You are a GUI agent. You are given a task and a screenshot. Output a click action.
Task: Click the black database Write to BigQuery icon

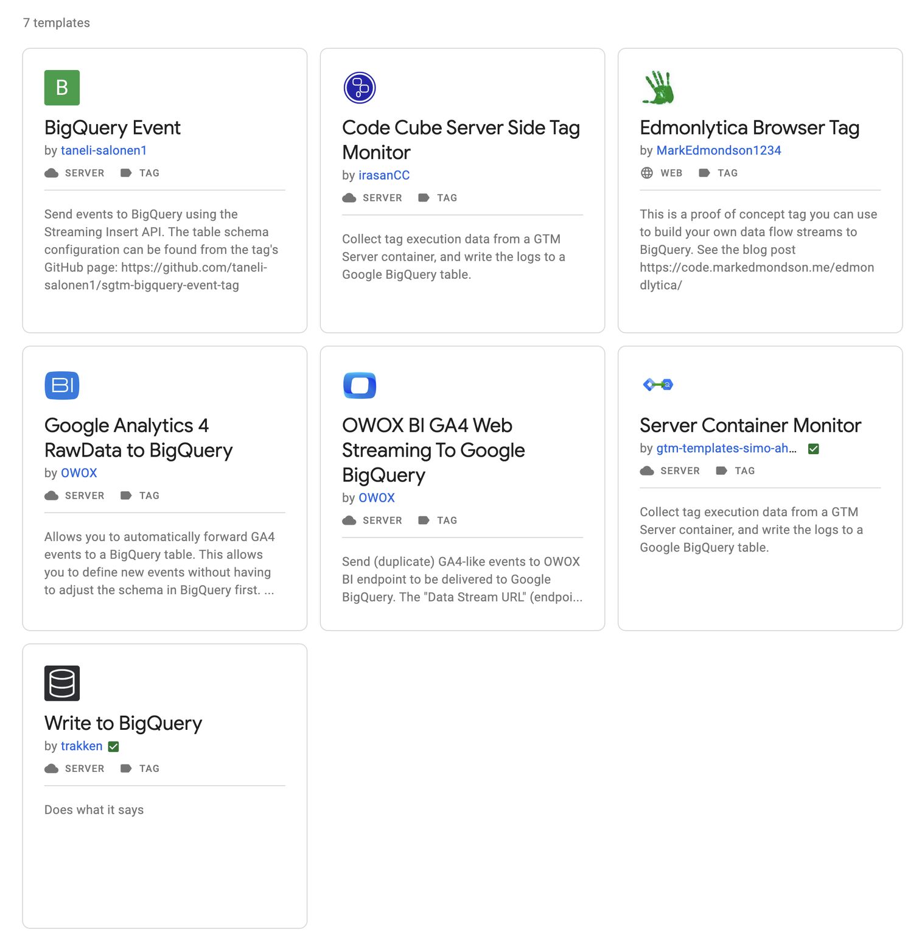(61, 683)
